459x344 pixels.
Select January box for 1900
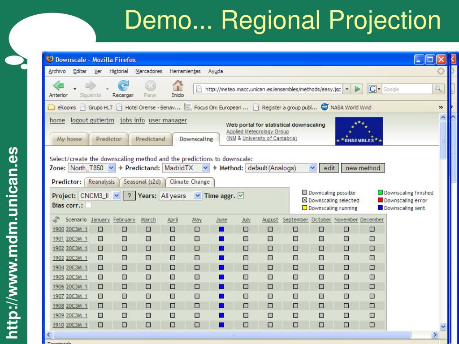pos(100,229)
